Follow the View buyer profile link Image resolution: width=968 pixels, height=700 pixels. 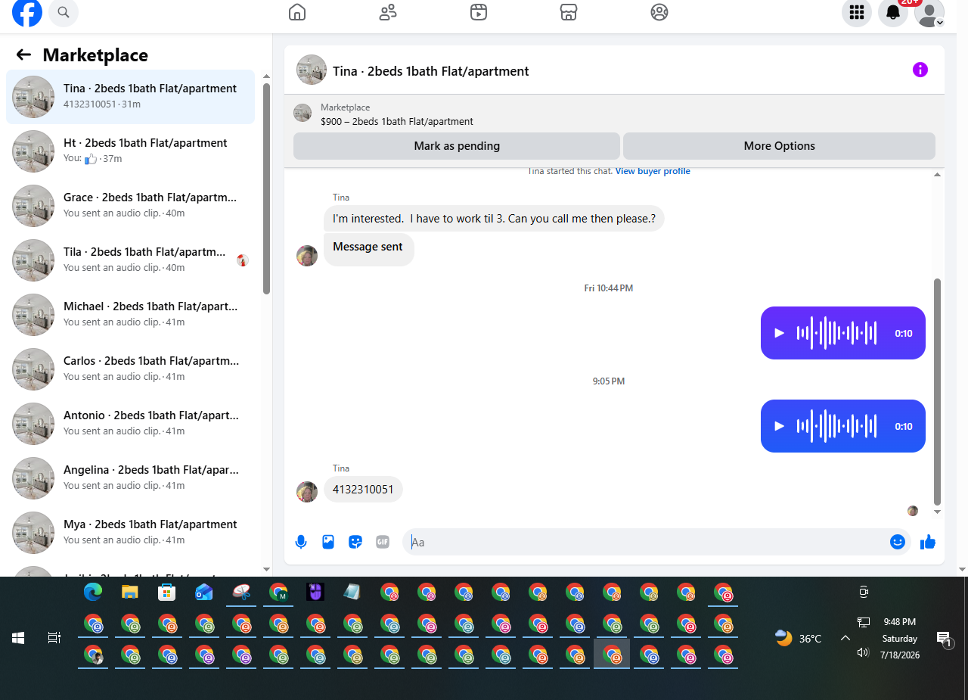pos(653,171)
